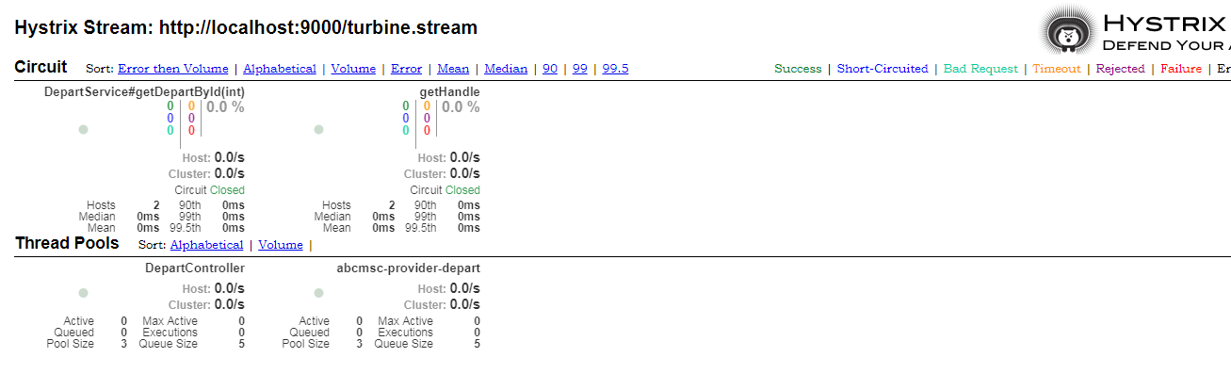Click the Host rate of abcmsc-provider-depart

(x=465, y=288)
